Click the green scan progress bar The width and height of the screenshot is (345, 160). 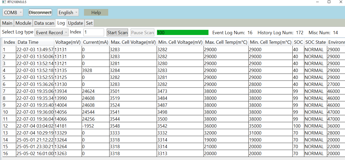click(x=182, y=32)
